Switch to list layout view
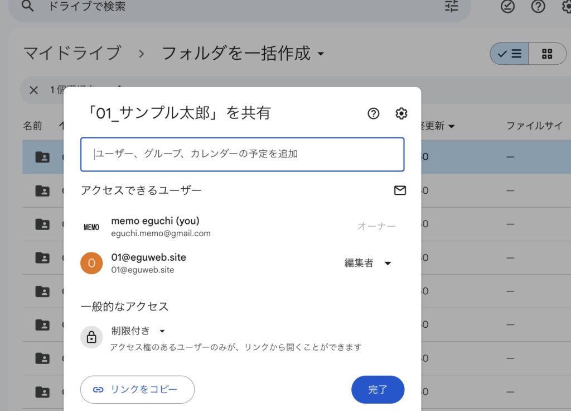 click(509, 54)
